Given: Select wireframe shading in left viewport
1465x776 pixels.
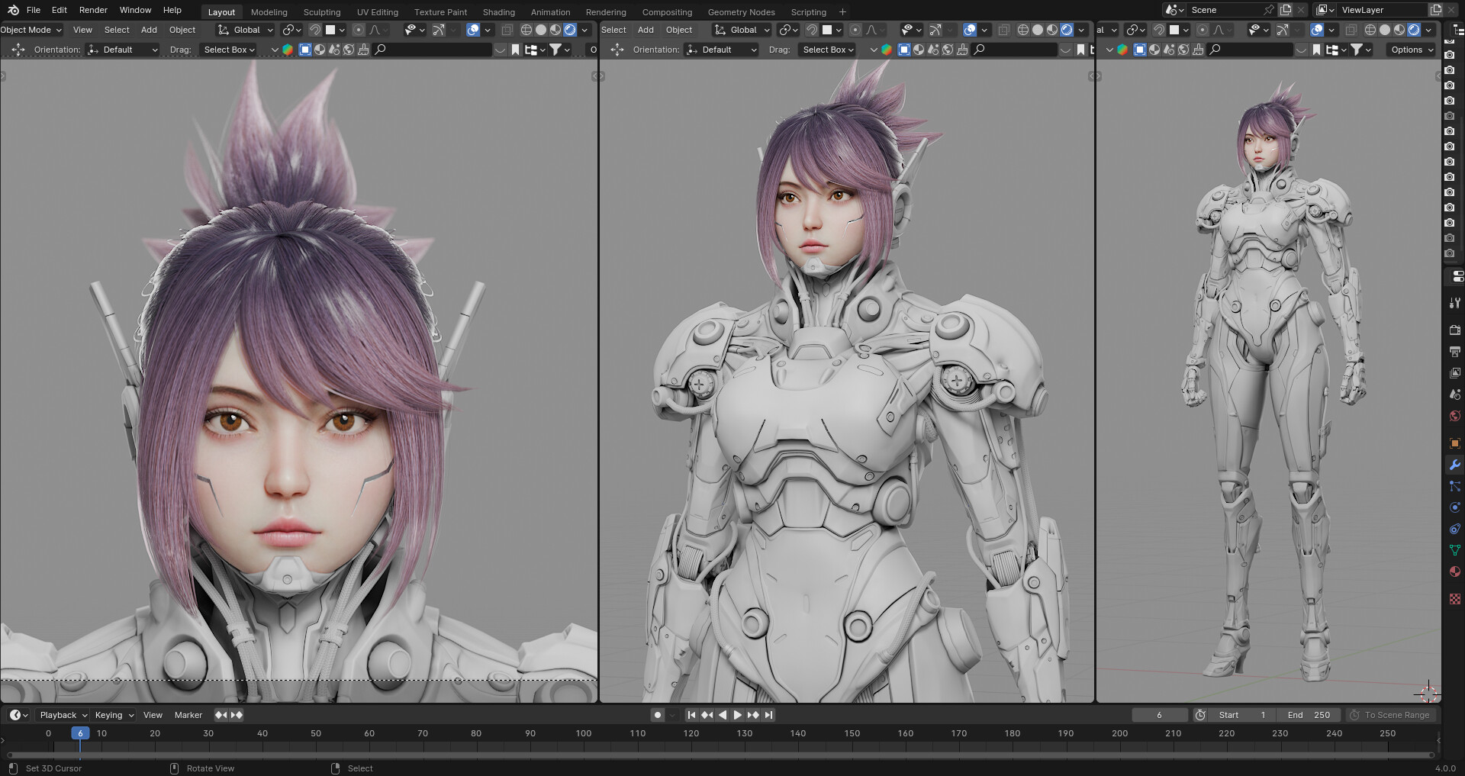Looking at the screenshot, I should click(x=526, y=30).
